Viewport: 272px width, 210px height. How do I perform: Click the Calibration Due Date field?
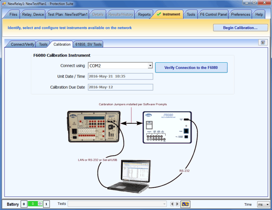[121, 87]
